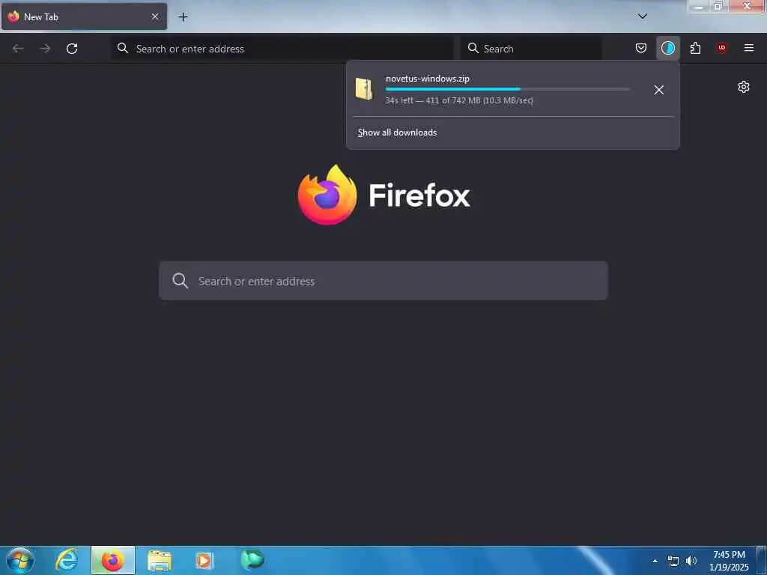Open Windows Explorer from taskbar

click(160, 561)
